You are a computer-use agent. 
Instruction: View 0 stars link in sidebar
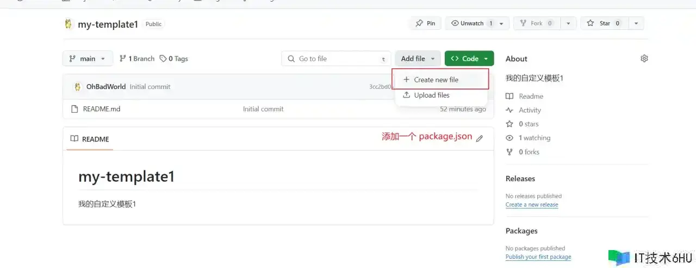click(529, 124)
